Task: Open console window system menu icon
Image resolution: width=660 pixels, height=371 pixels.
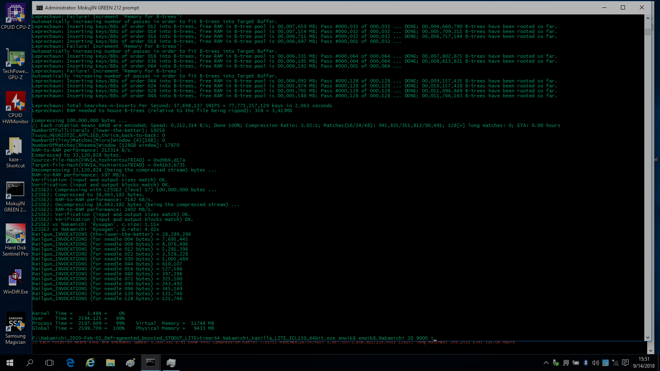Action: pos(39,8)
